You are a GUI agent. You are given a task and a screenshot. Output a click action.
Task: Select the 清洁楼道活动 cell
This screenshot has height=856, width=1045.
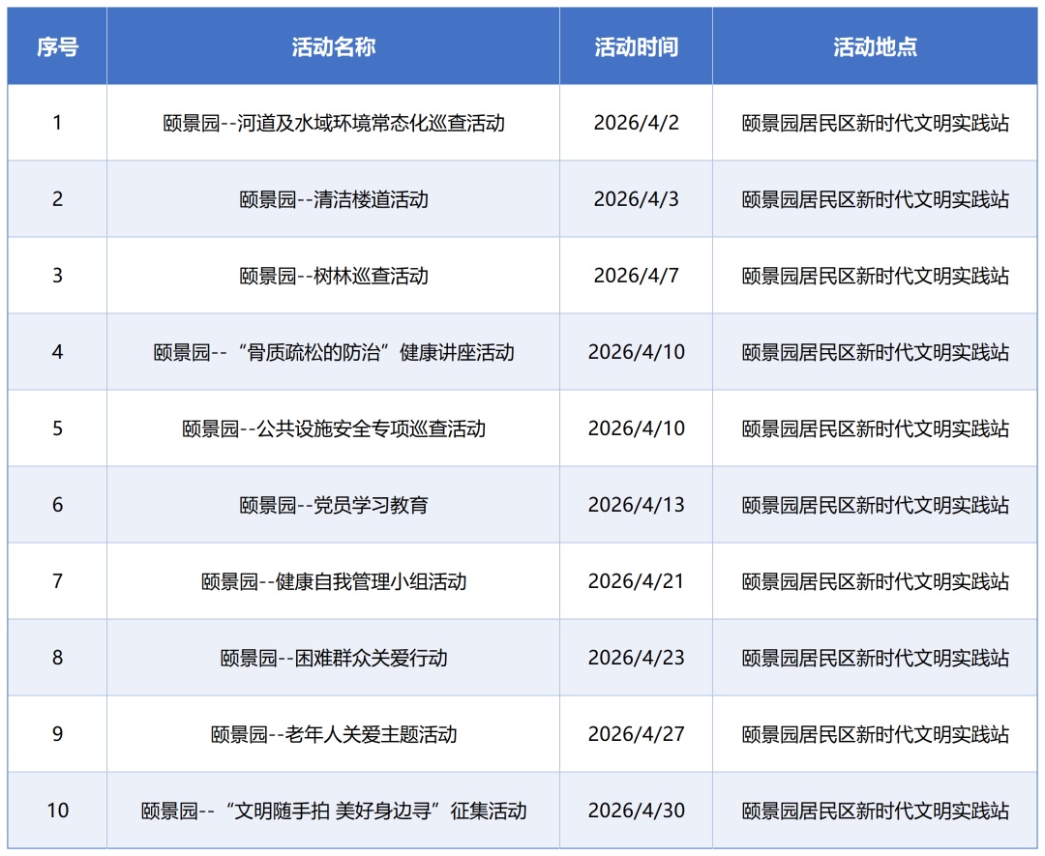(x=333, y=199)
